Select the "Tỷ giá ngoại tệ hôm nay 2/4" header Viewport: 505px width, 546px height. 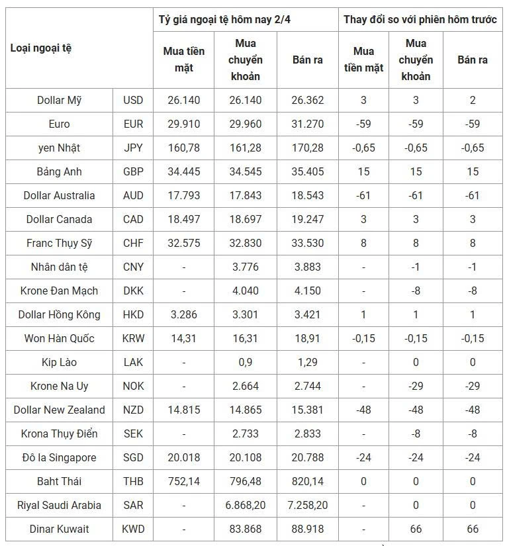pyautogui.click(x=224, y=19)
